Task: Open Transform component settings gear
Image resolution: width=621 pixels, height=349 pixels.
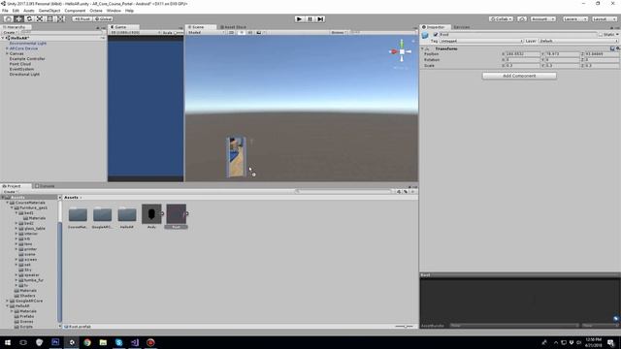Action: tap(618, 48)
